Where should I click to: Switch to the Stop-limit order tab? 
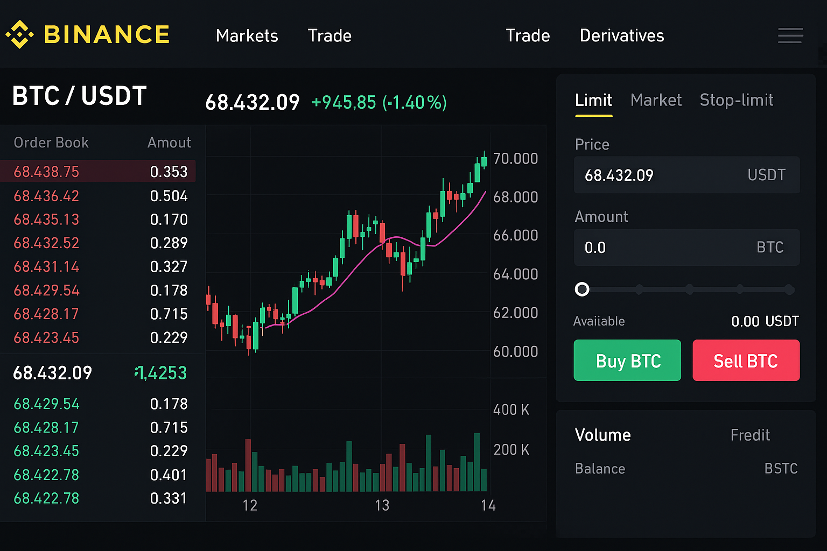[737, 100]
